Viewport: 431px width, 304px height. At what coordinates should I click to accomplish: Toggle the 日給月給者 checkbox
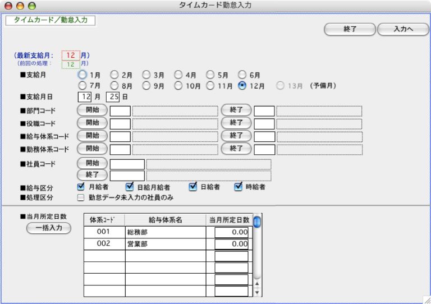pos(130,187)
